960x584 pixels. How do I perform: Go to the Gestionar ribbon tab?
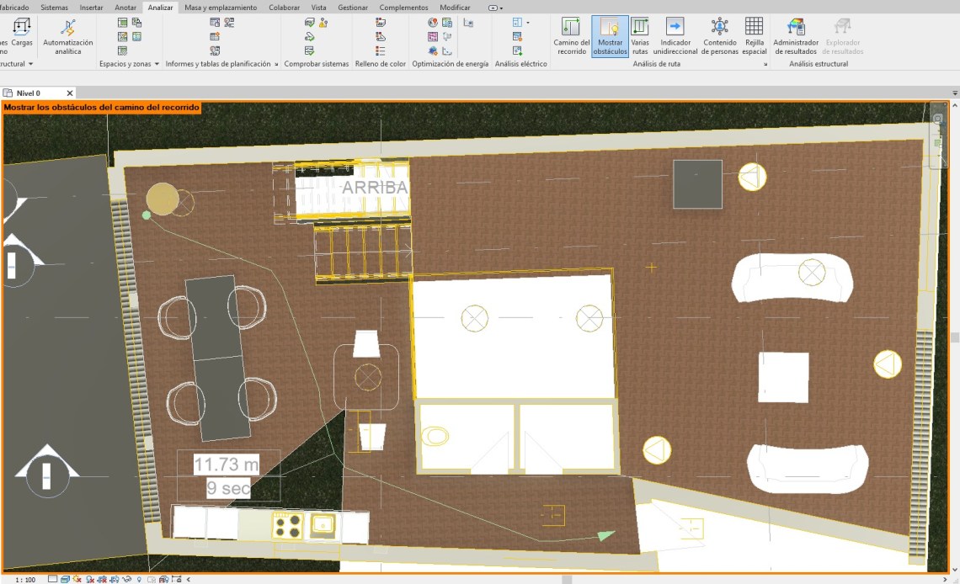coord(352,8)
